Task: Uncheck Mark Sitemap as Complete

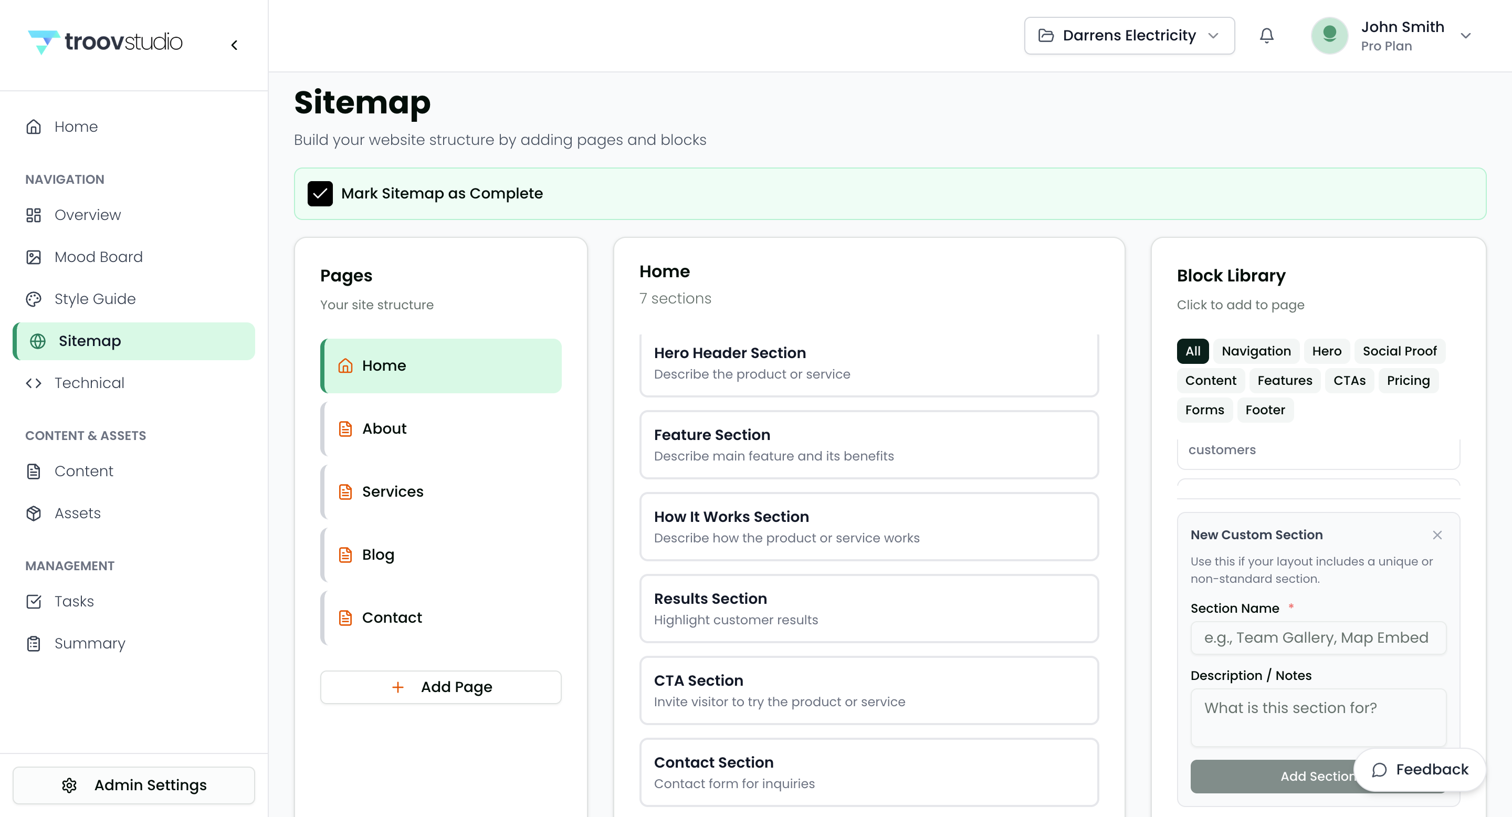Action: point(320,194)
